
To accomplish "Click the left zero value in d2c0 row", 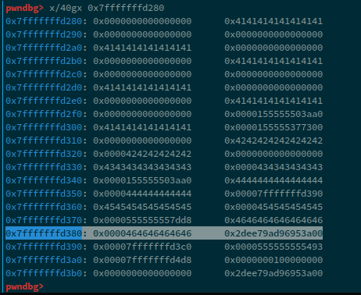I will point(142,74).
